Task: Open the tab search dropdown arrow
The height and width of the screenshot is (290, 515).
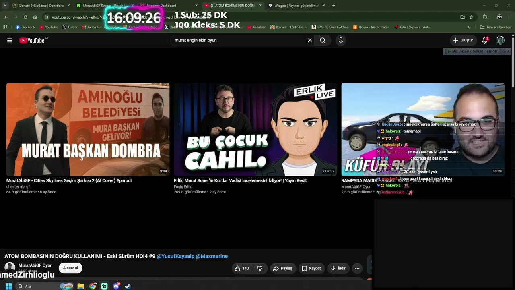Action: [x=5, y=6]
